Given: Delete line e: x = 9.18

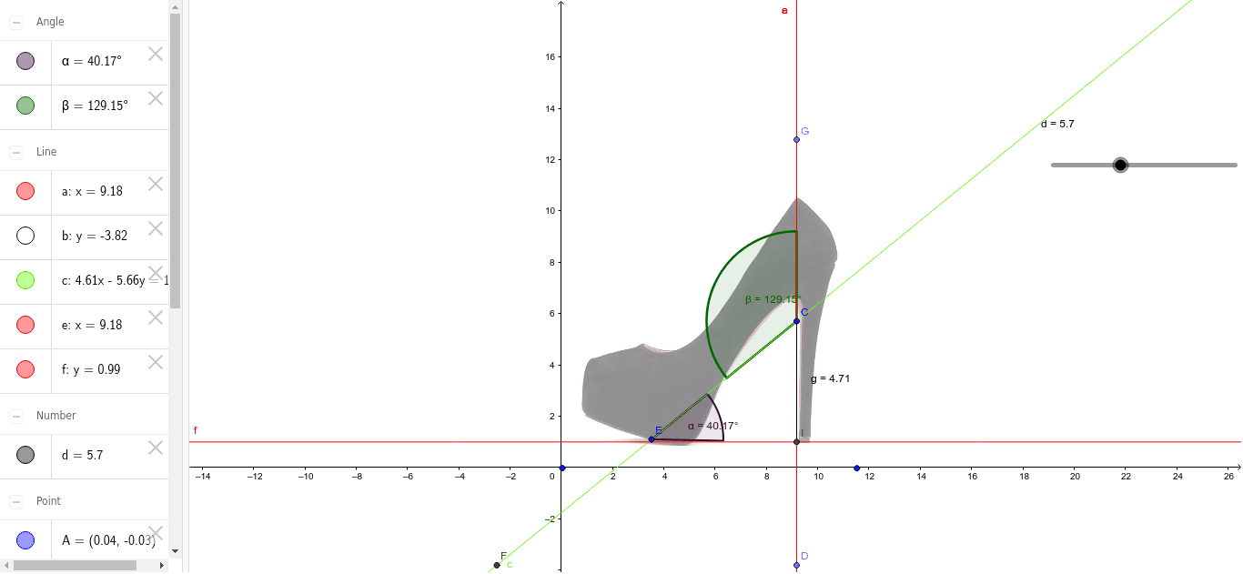Looking at the screenshot, I should click(156, 317).
